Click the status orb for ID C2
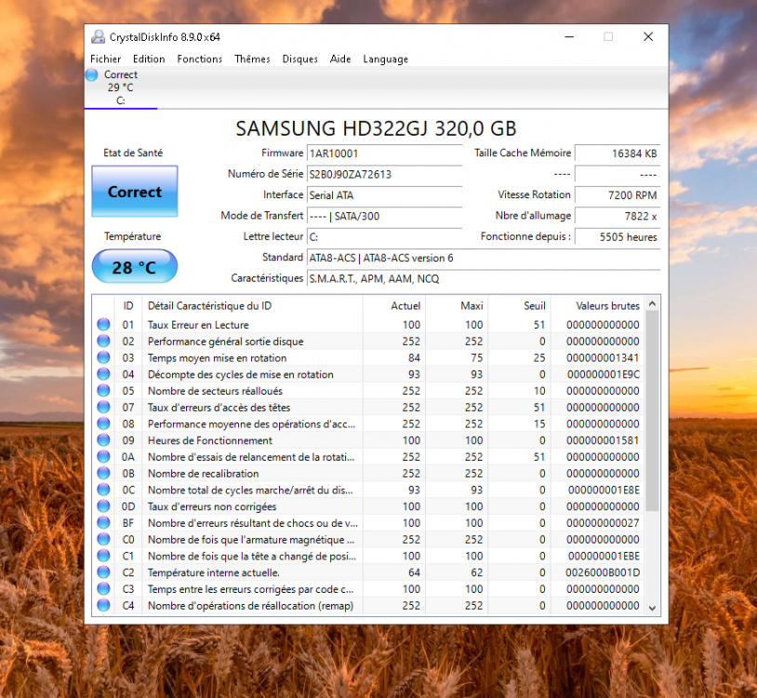Viewport: 757px width, 698px height. [x=103, y=572]
